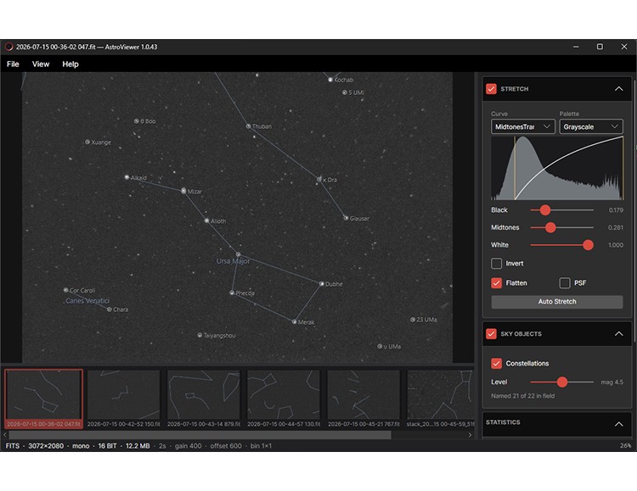Enable the Invert checkbox
This screenshot has height=491, width=637.
click(497, 264)
